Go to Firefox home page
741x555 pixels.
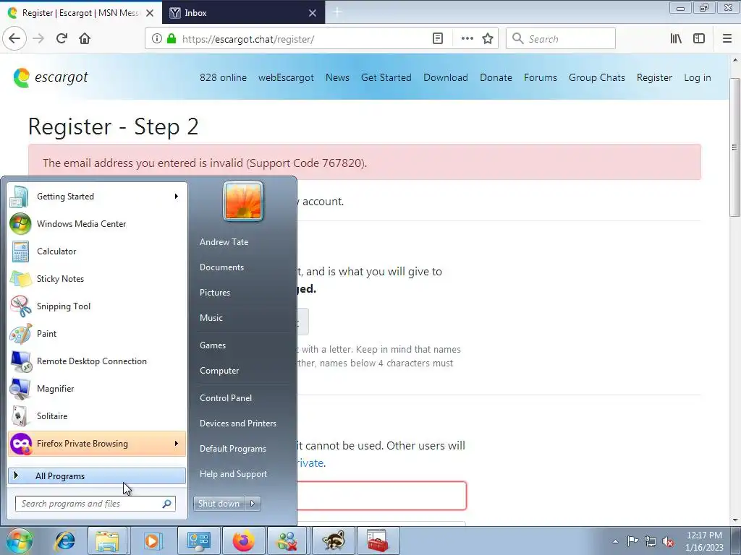(x=85, y=38)
